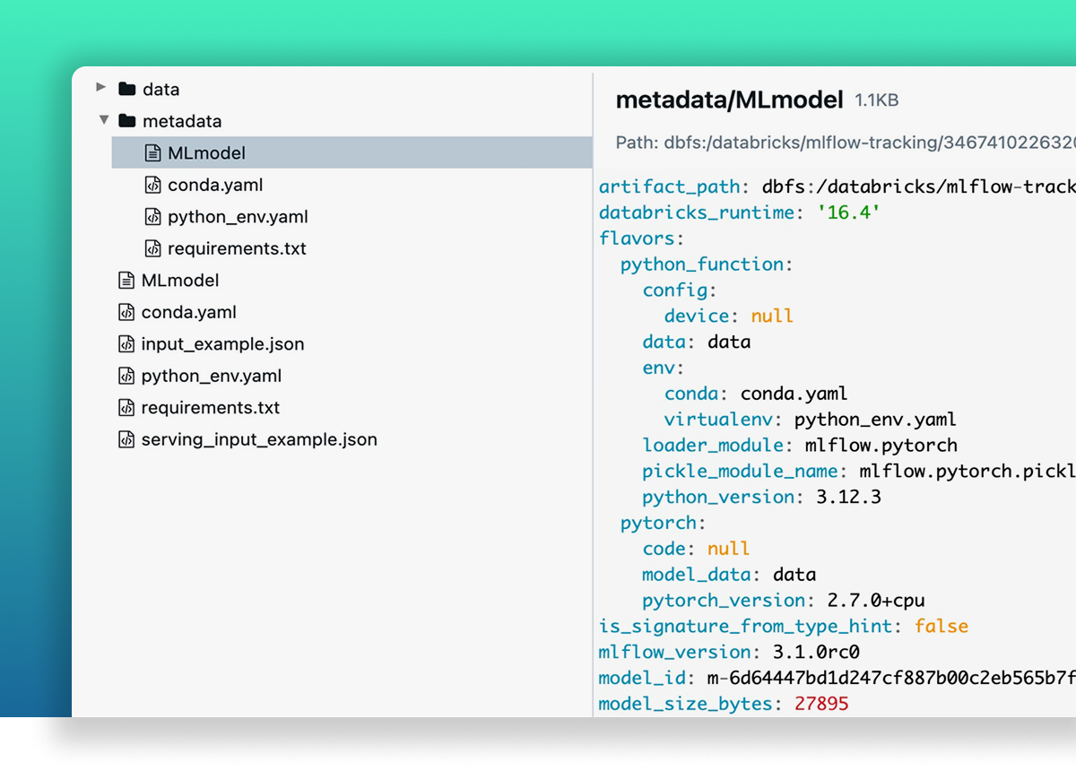
Task: Click the metadata/MLmodel title heading
Action: pyautogui.click(x=727, y=100)
